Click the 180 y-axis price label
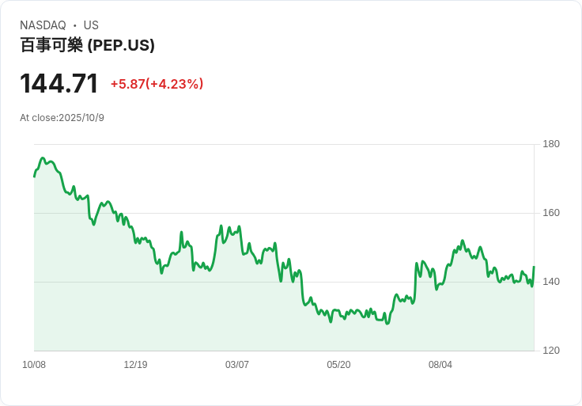 click(x=551, y=144)
